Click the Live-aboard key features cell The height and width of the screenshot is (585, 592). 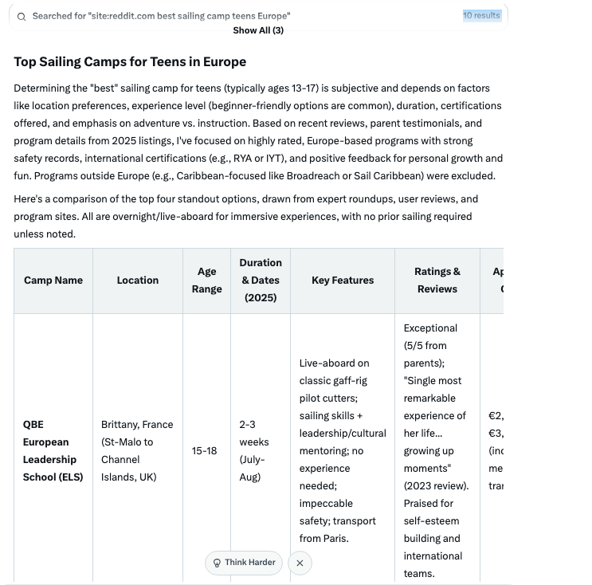click(x=343, y=451)
